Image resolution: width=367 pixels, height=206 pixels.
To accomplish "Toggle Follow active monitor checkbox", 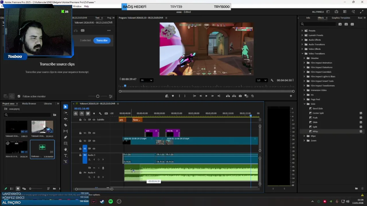I will pos(19,96).
